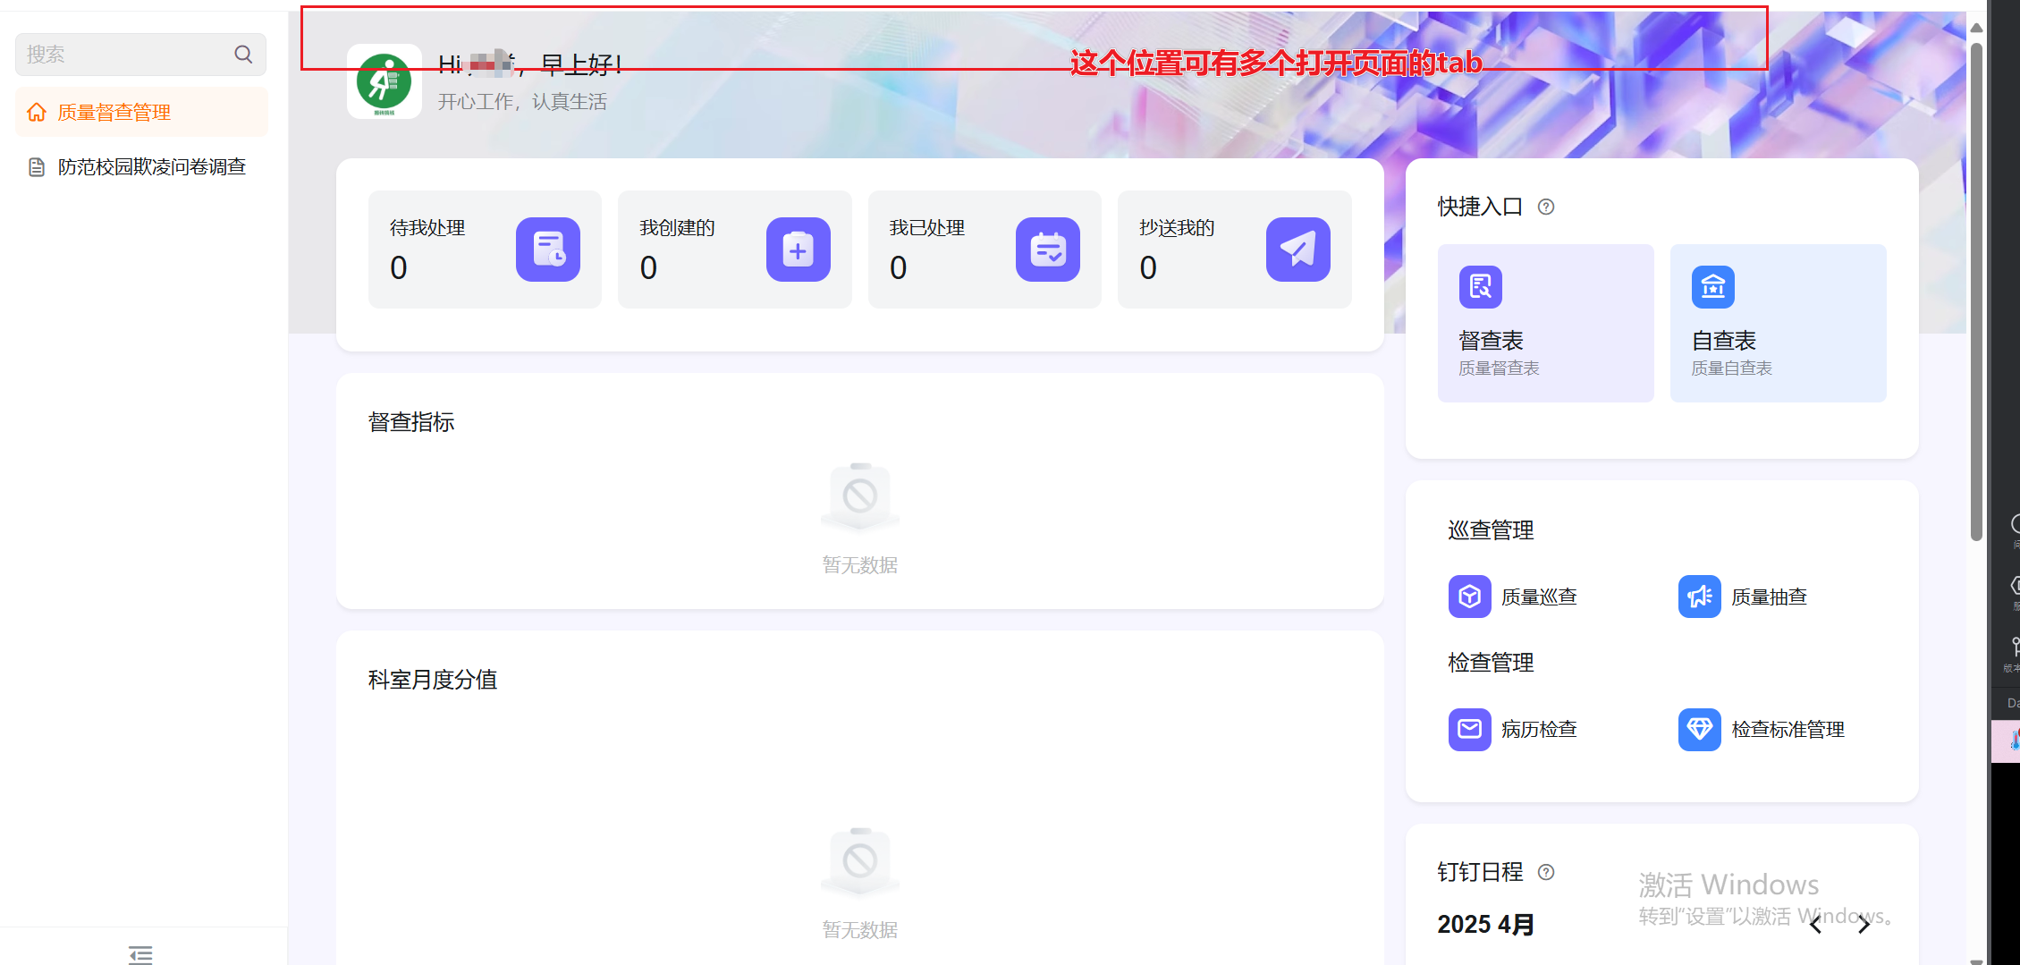Click the search magnifier icon

click(243, 55)
